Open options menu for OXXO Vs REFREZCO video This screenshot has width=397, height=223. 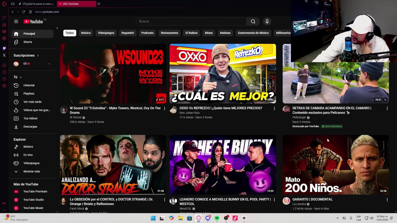tap(274, 108)
